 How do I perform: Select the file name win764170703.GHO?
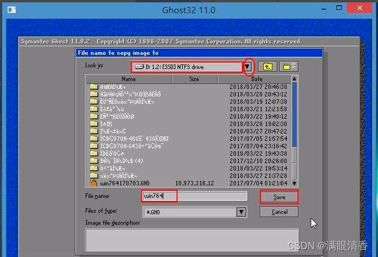tap(125, 184)
